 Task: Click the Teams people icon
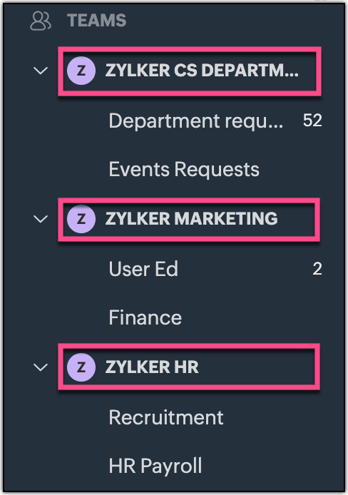pos(41,21)
